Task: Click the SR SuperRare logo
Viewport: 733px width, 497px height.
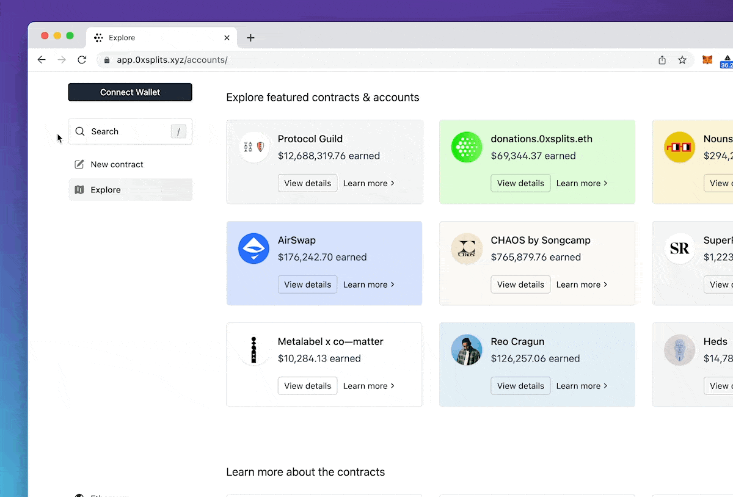Action: pos(680,248)
